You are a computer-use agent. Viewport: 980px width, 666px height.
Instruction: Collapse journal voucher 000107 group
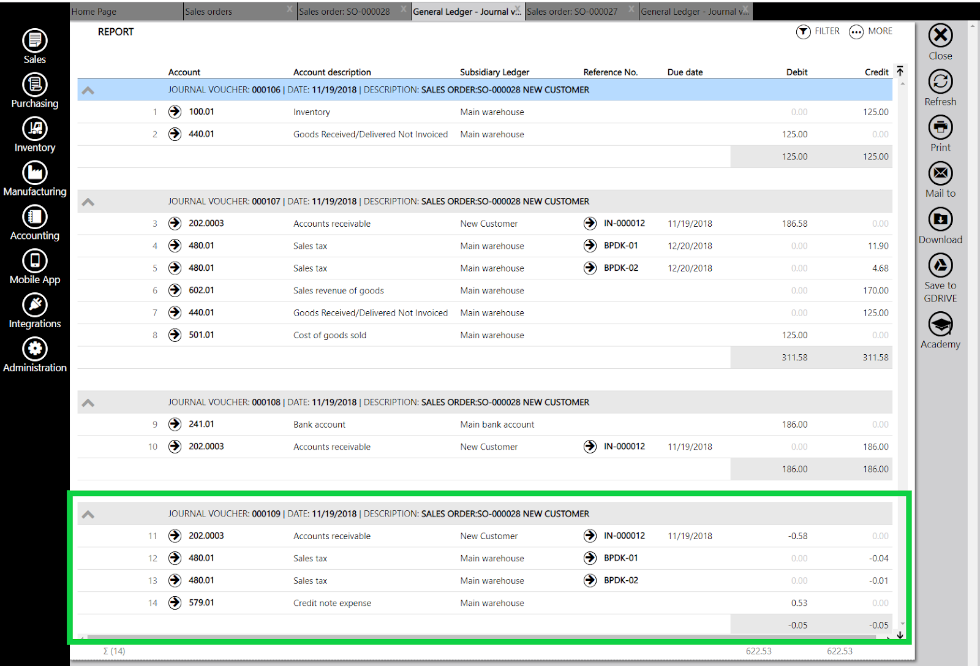(x=88, y=202)
